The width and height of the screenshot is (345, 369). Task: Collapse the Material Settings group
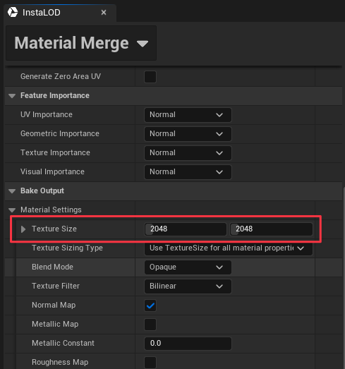pos(12,210)
